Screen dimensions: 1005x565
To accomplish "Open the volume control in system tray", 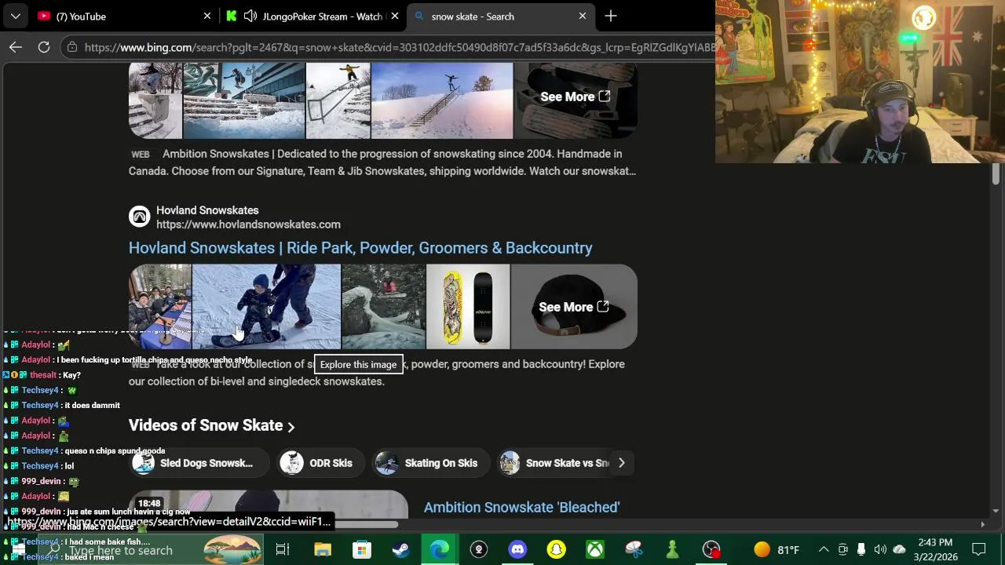I will pyautogui.click(x=880, y=549).
